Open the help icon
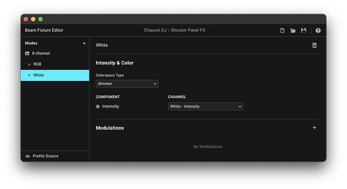This screenshot has height=189, width=347. (x=318, y=31)
